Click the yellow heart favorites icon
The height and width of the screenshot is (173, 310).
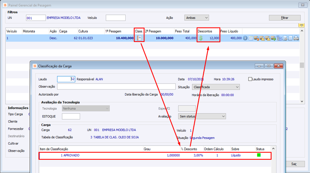tap(301, 25)
